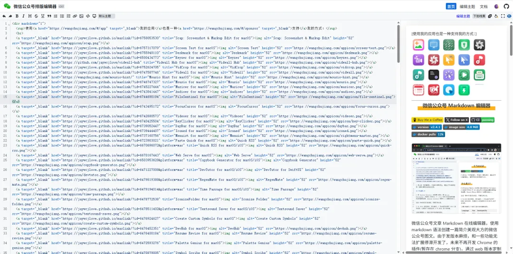Click the purple moon dark-mode icon
The image size is (513, 254).
pos(497,7)
